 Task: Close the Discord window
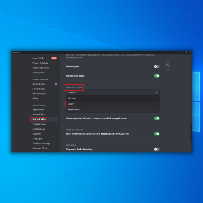click(x=190, y=52)
